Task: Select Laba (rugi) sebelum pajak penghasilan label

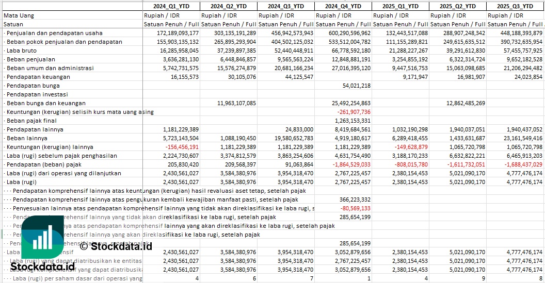Action: [x=62, y=156]
